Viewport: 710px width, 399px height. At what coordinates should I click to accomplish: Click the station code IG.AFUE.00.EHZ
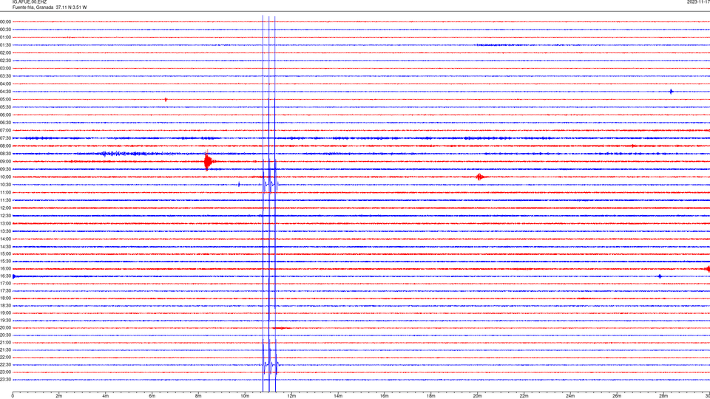tap(30, 2)
